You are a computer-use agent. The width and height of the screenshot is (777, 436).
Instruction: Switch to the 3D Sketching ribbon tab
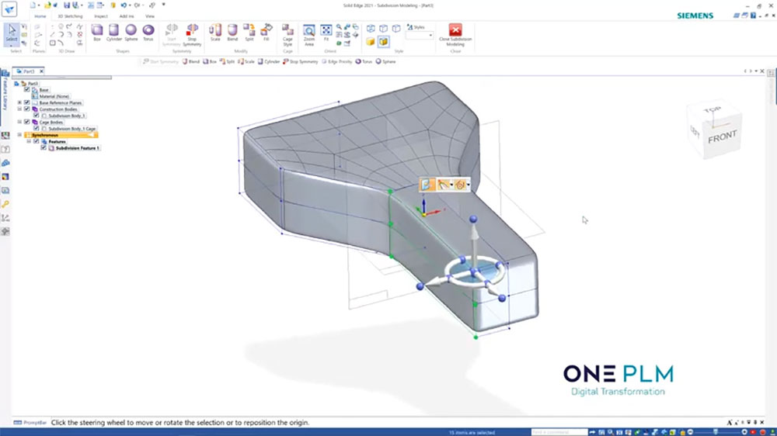pos(71,16)
